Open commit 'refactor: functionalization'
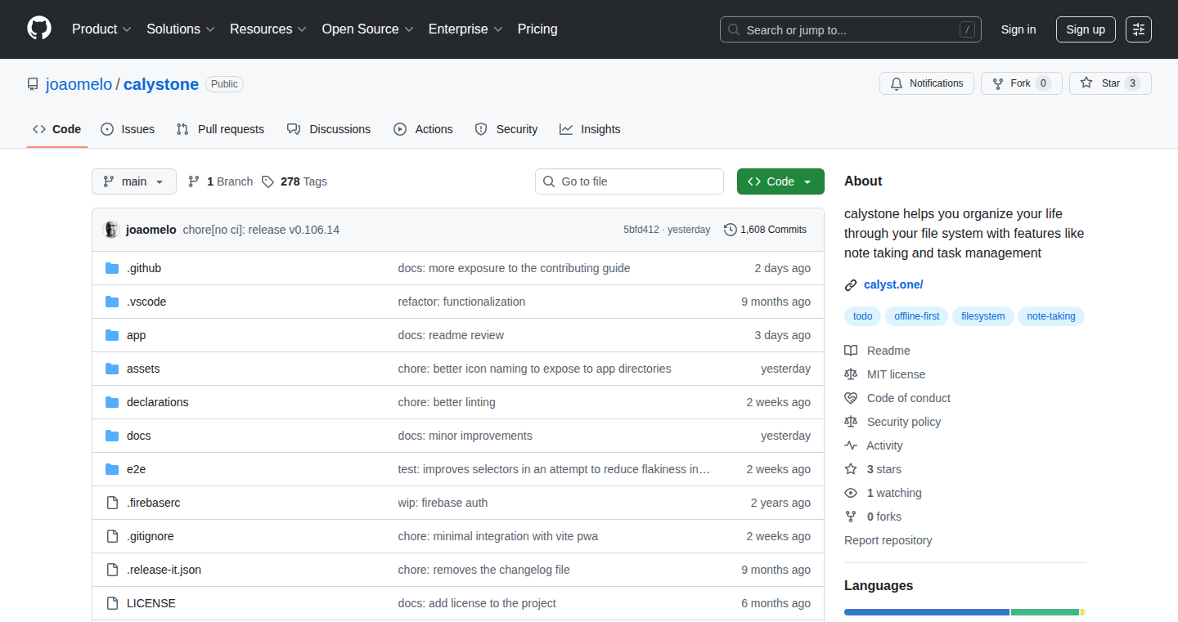The height and width of the screenshot is (622, 1178). point(461,302)
